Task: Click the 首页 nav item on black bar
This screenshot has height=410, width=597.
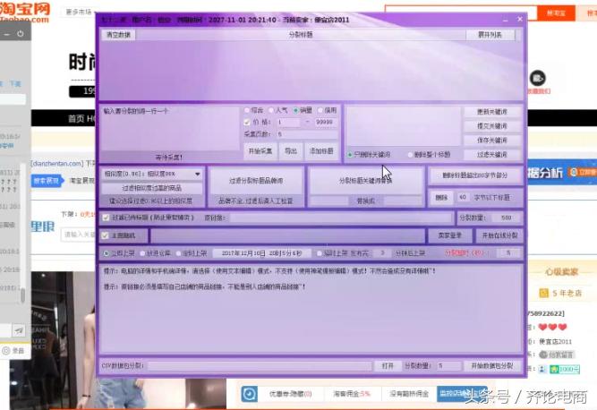Action: click(x=76, y=119)
